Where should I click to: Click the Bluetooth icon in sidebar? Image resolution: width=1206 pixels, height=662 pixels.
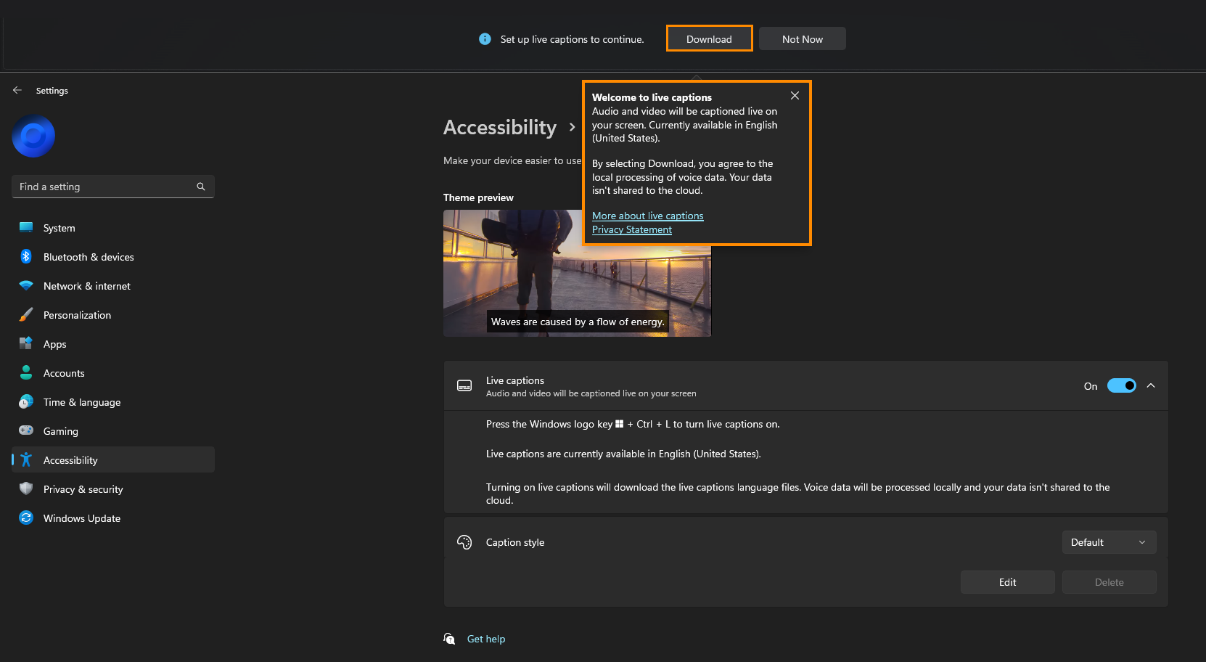26,256
